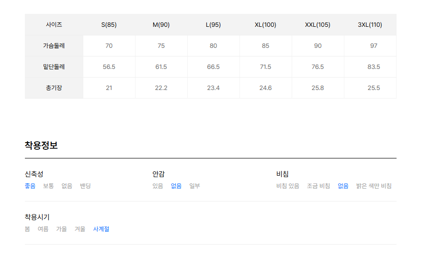The width and height of the screenshot is (432, 258).
Task: Select the L(95) size column header
Action: (x=213, y=25)
